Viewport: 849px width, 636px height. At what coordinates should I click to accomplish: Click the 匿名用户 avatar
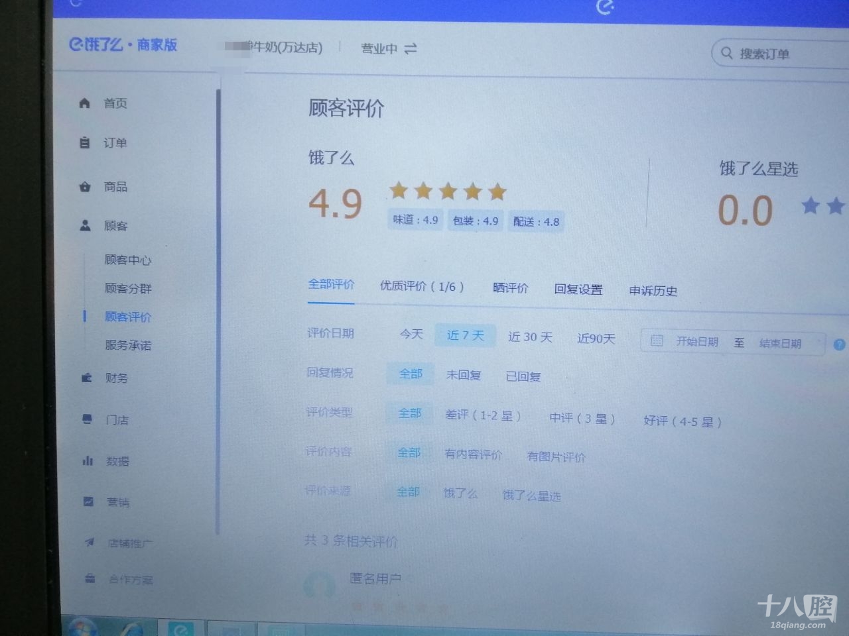pos(318,586)
